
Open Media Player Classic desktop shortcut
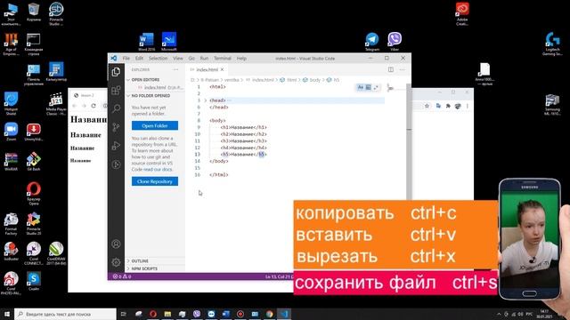pos(56,104)
